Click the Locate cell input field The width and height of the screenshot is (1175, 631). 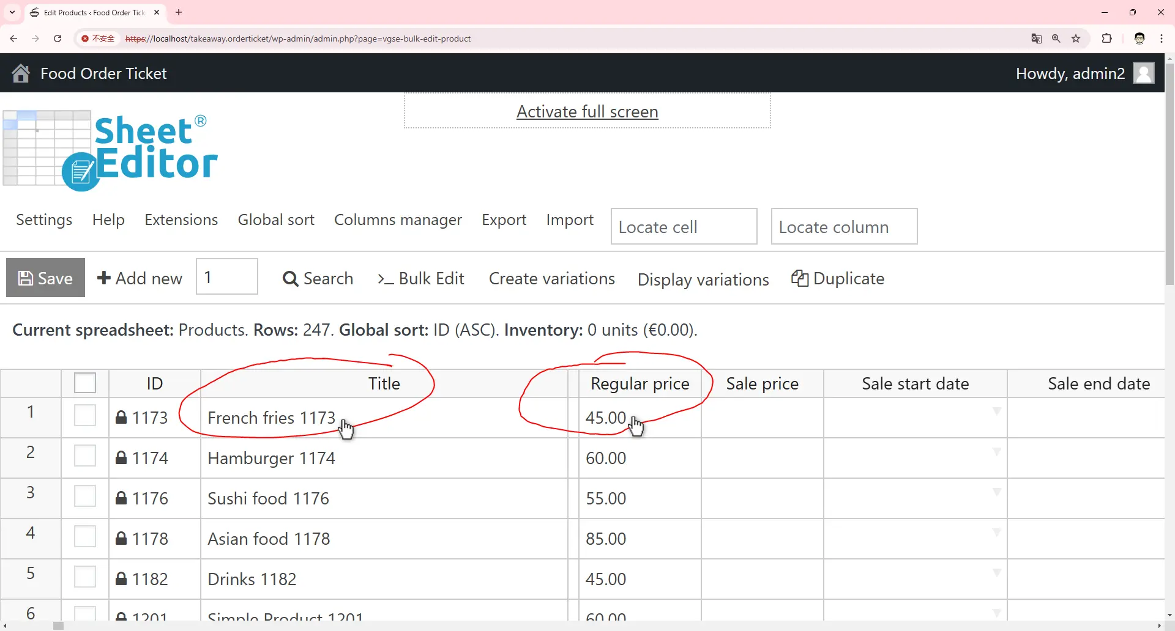pos(684,227)
